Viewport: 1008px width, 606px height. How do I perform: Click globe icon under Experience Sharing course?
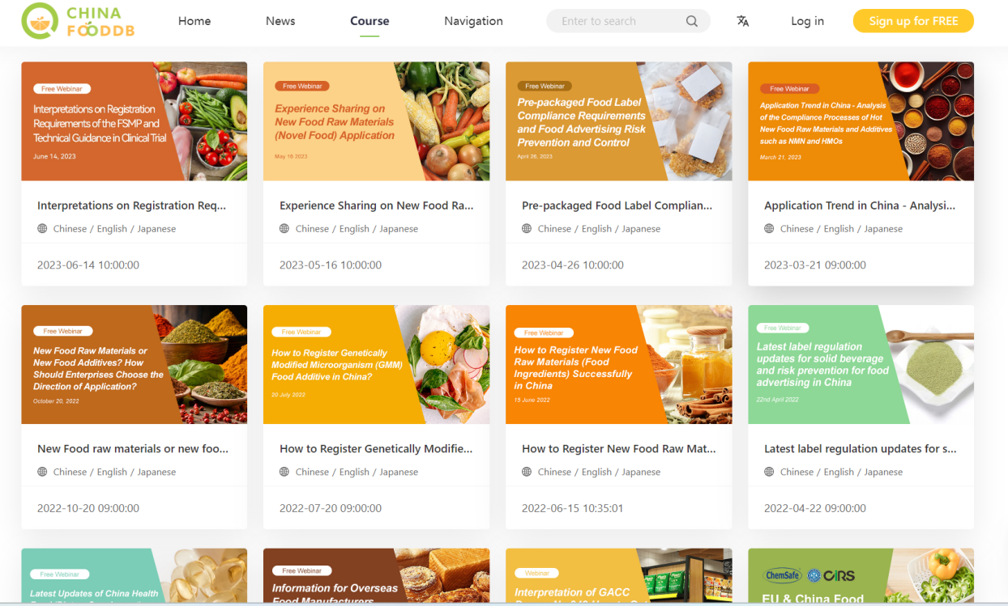pos(284,229)
